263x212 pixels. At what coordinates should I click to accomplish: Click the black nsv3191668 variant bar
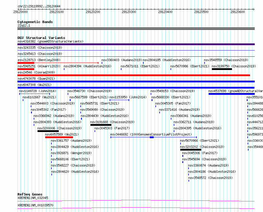[101, 125]
